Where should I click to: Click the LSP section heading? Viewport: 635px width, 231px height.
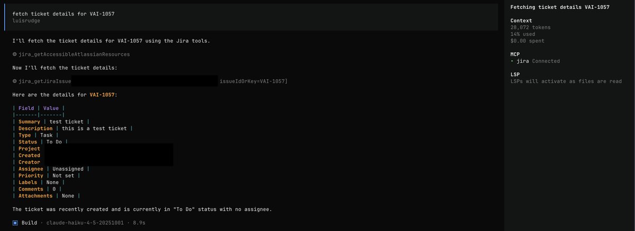[515, 74]
